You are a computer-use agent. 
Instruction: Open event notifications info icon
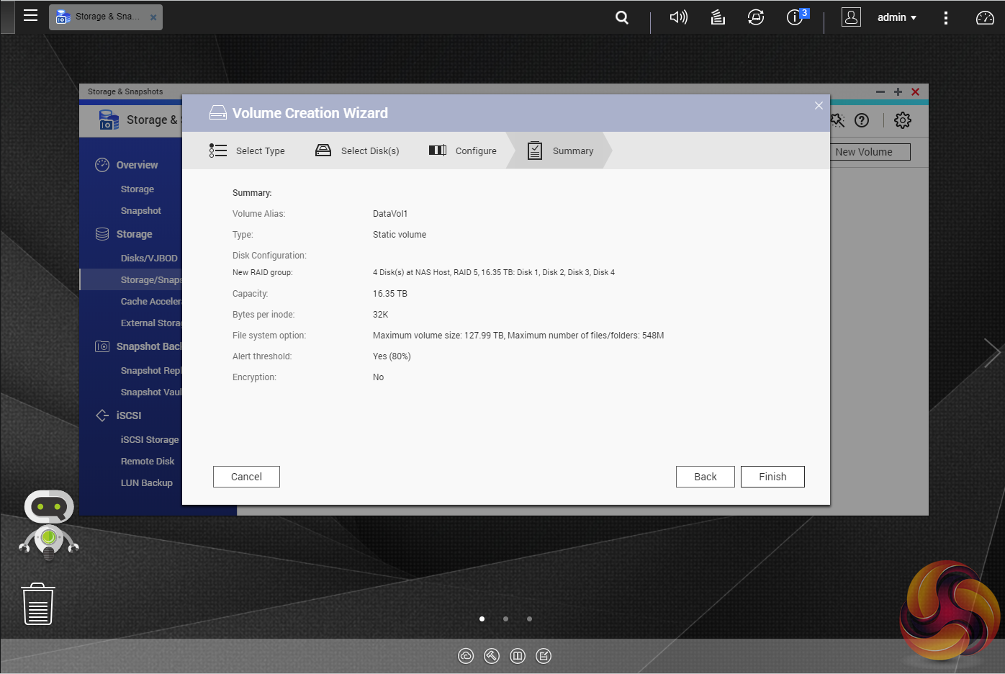[x=795, y=17]
